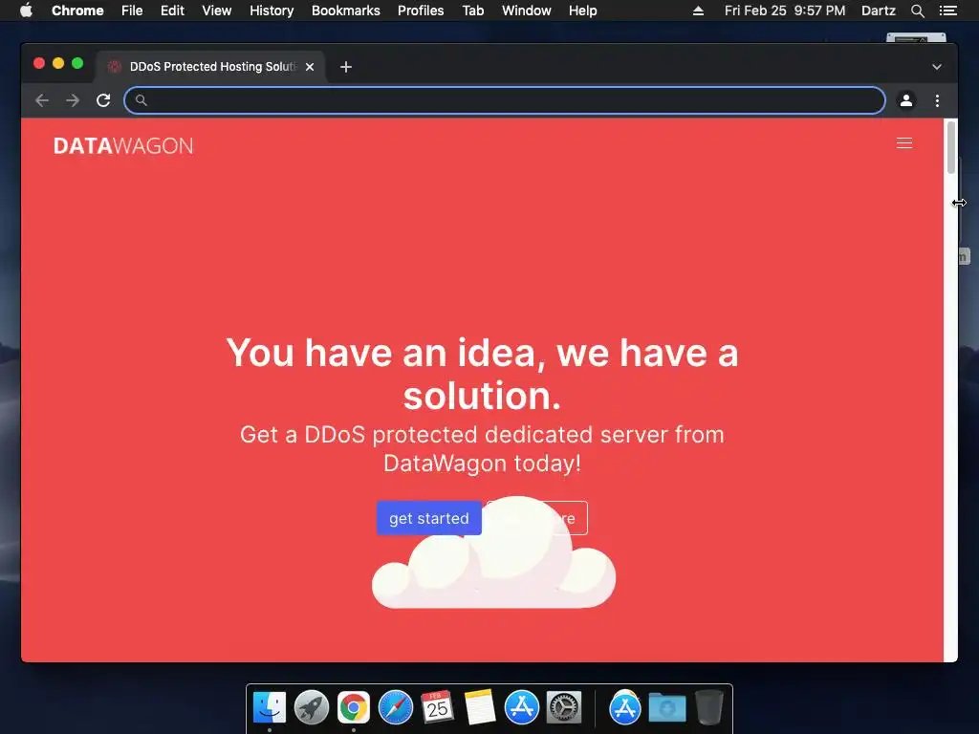Open Safari from the Dock
Image resolution: width=979 pixels, height=734 pixels.
pyautogui.click(x=396, y=708)
